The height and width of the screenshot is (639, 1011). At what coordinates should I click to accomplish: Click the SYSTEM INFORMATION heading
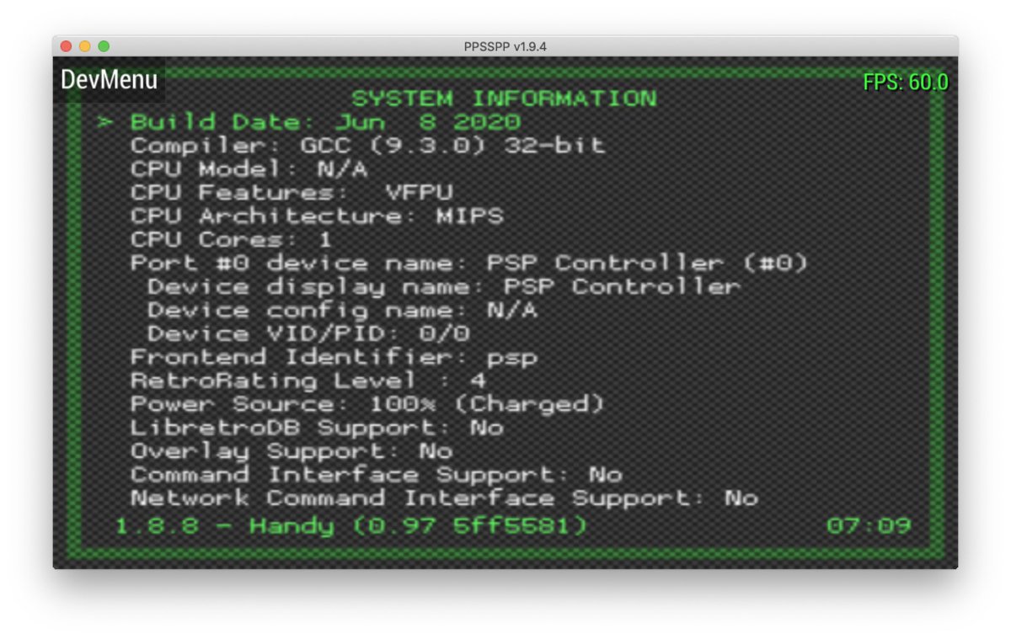pyautogui.click(x=504, y=99)
